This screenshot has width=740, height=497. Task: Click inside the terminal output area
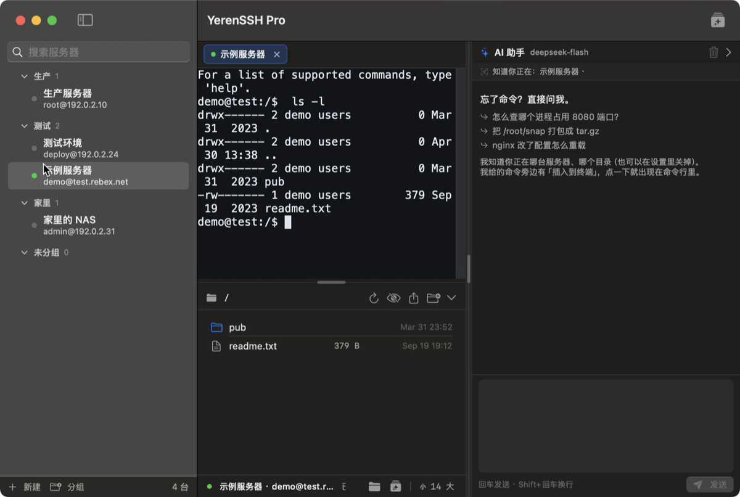(326, 173)
